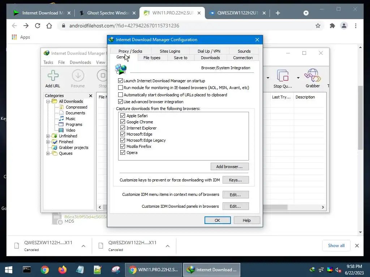Uncheck Google Chrome in browser list
Viewport: 370px width, 277px height.
(x=123, y=122)
